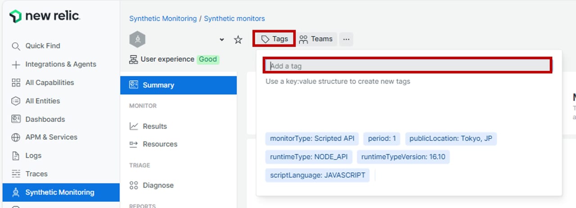Open Dashboards from sidebar
576x208 pixels.
45,119
